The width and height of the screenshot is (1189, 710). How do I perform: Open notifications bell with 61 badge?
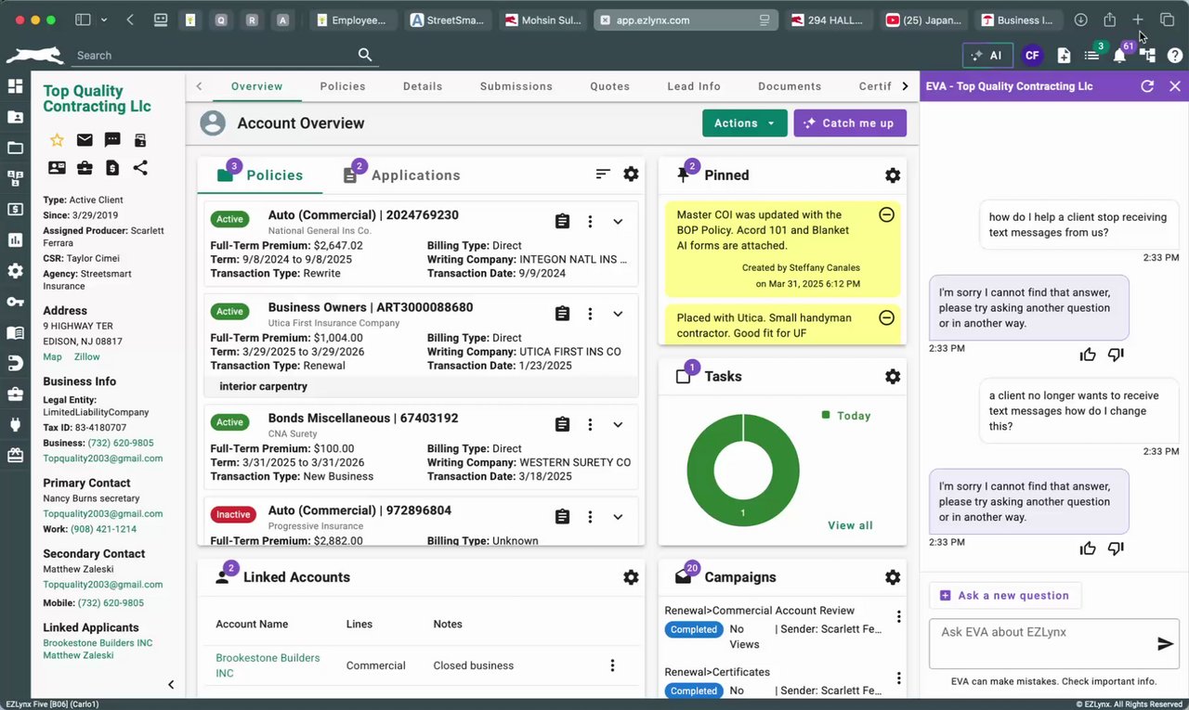click(x=1120, y=56)
